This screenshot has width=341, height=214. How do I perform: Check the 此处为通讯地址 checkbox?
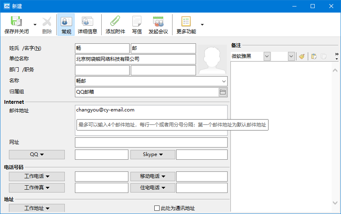157,208
